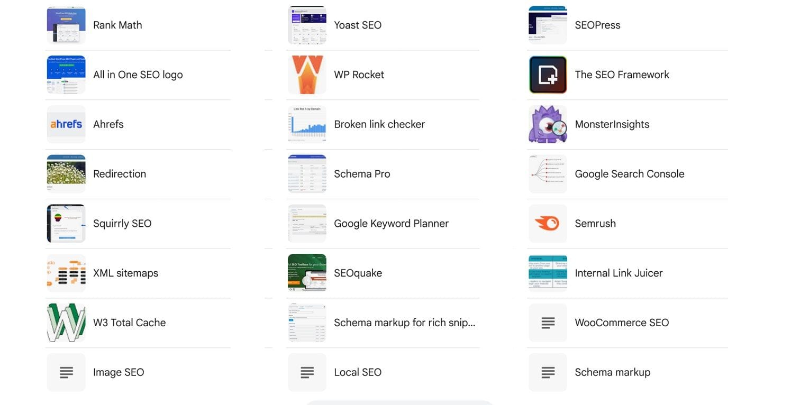Open the Redirection text entry
Screen dimensions: 791x405
click(120, 174)
